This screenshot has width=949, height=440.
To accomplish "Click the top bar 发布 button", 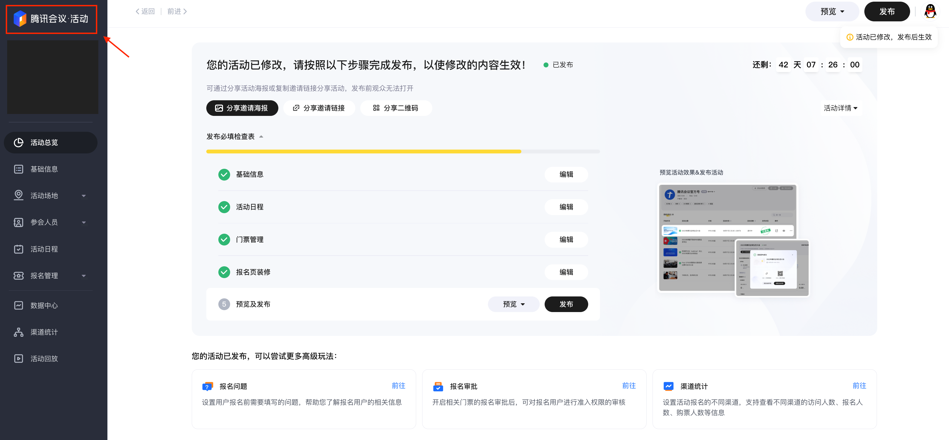I will [887, 12].
